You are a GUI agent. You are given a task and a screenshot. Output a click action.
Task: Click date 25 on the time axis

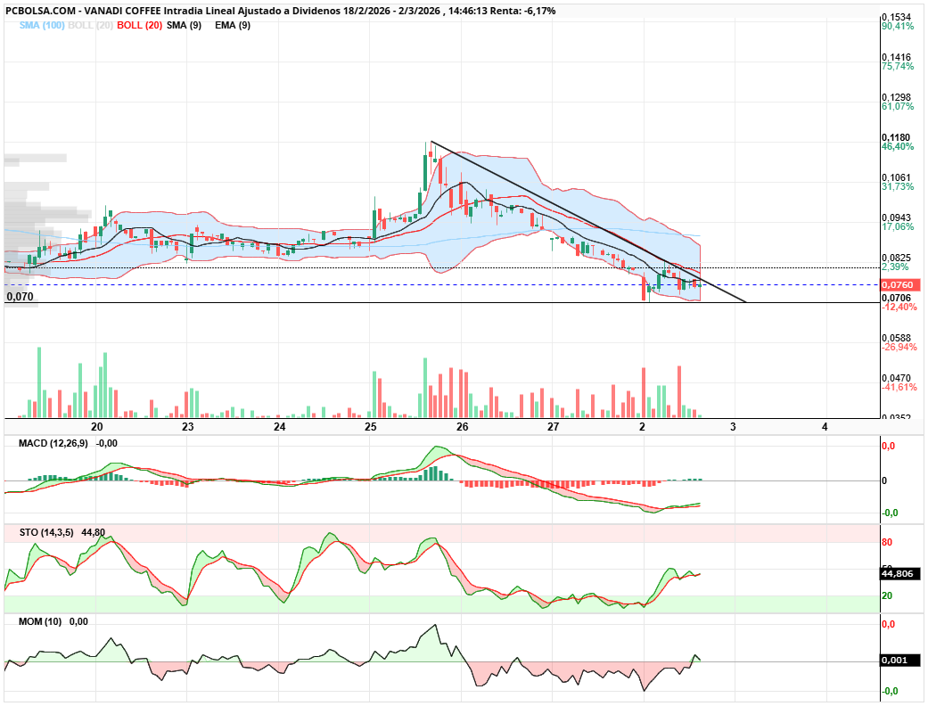pyautogui.click(x=371, y=428)
